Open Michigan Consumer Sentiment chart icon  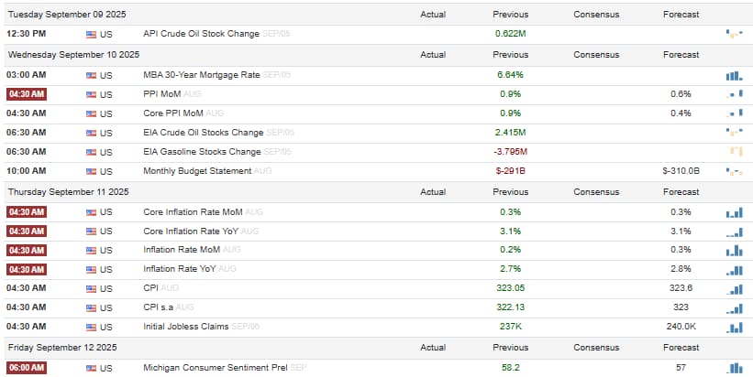[x=735, y=368]
